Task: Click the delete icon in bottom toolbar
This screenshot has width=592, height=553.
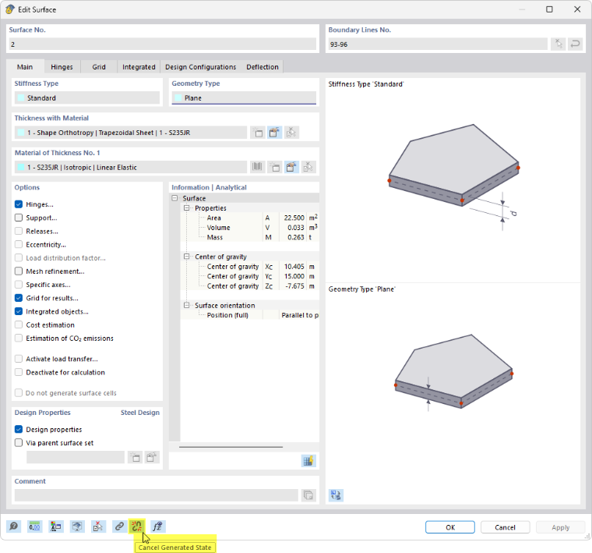Action: coord(98,526)
